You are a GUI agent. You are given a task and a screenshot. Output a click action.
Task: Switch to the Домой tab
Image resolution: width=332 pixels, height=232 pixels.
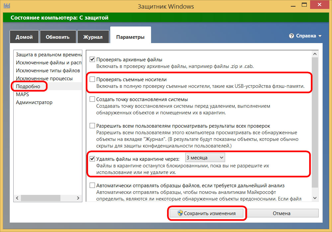coord(24,37)
